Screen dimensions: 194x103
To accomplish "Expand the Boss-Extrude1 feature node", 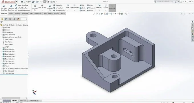I will [x=1, y=49].
